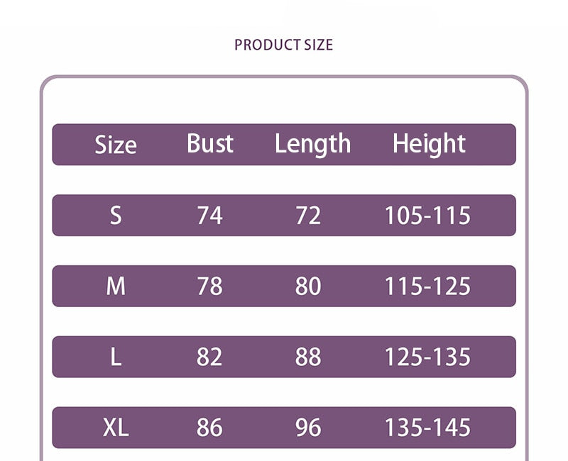The width and height of the screenshot is (568, 461).
Task: Click bust value 78 for size M
Action: click(209, 286)
